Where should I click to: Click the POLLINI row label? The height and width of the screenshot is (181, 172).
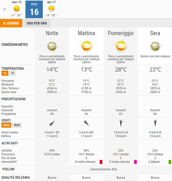9,169
